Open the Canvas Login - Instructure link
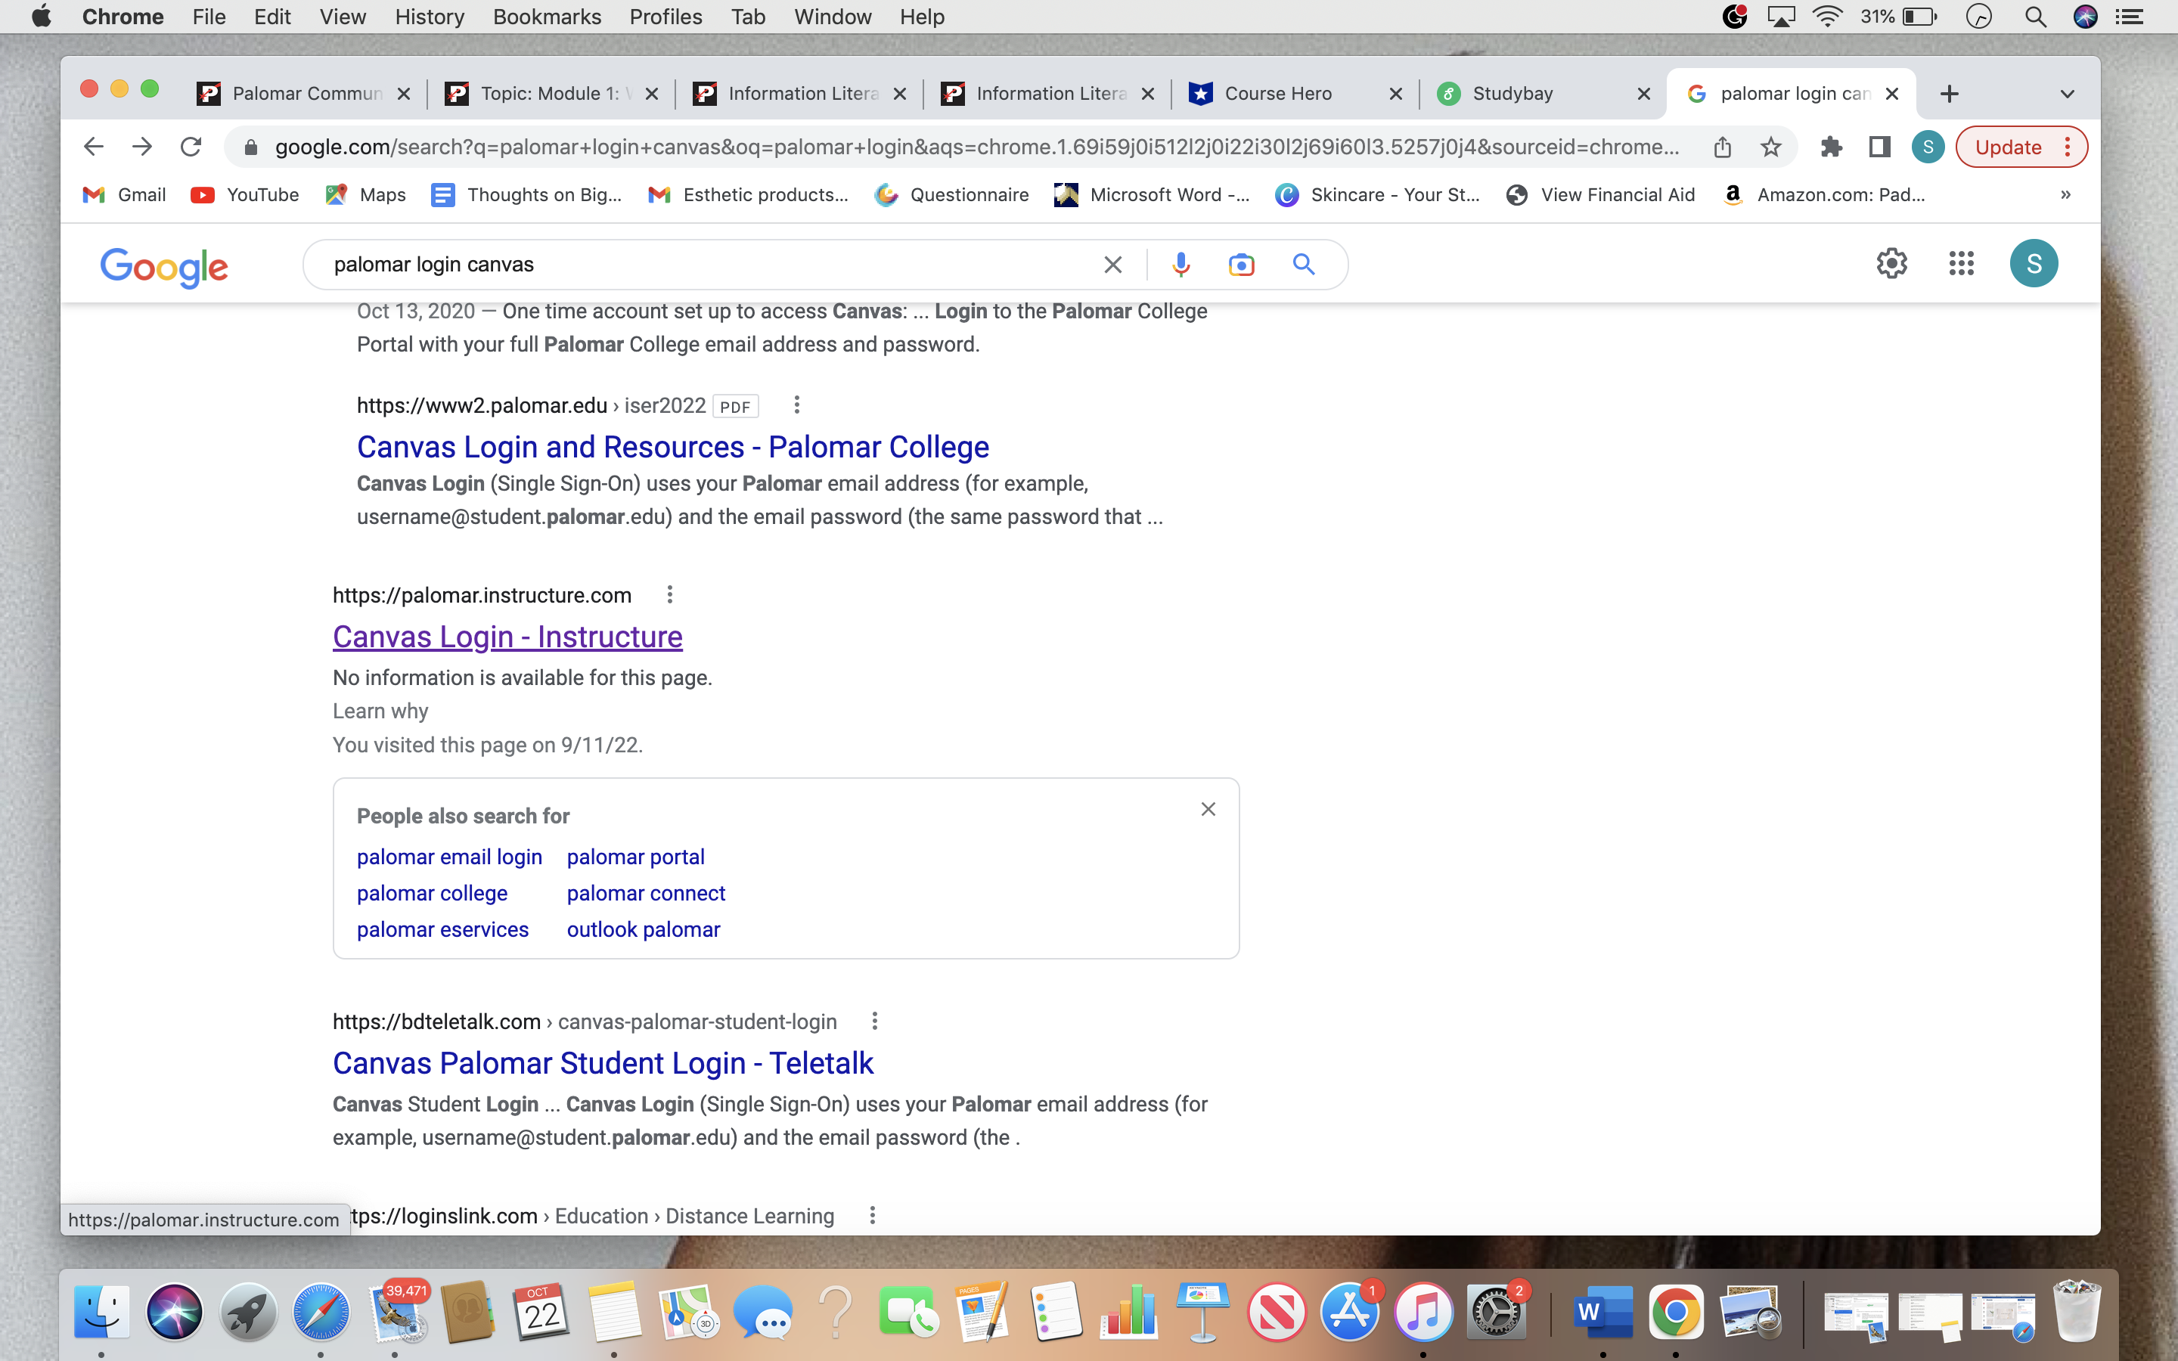 [x=507, y=637]
